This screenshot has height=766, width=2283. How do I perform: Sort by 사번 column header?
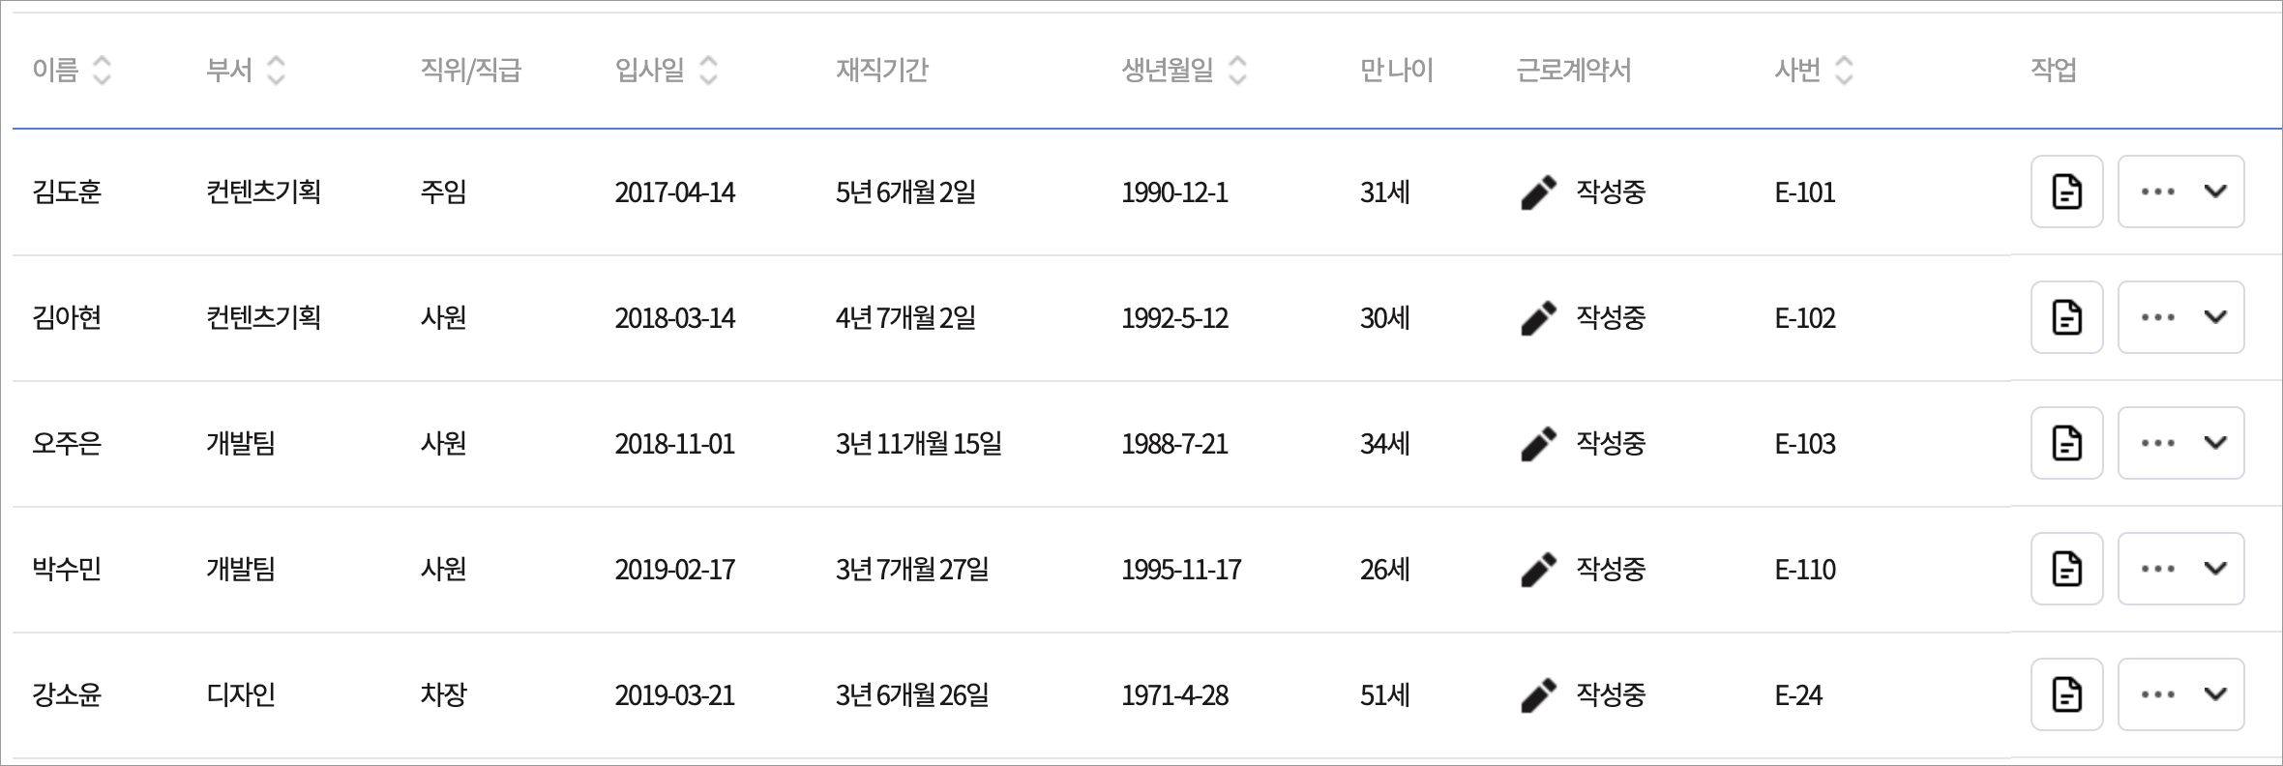[x=1844, y=70]
